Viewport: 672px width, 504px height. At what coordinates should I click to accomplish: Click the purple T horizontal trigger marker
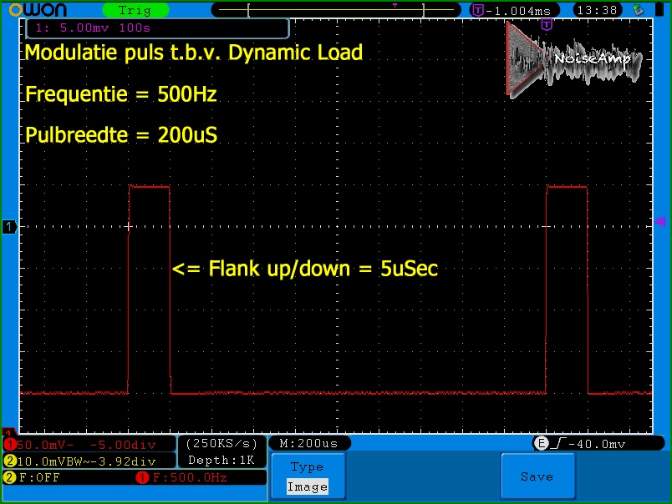tap(547, 24)
